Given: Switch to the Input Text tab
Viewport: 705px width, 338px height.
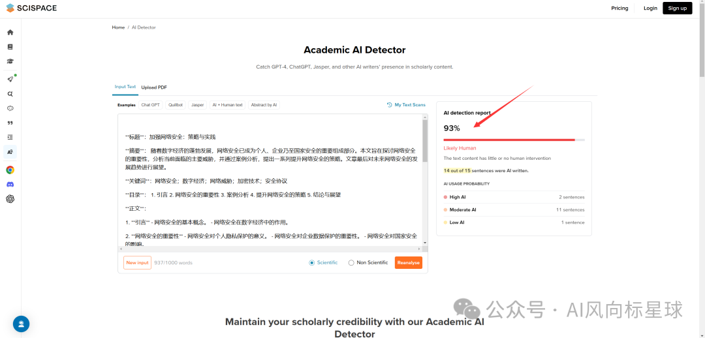Looking at the screenshot, I should (125, 87).
